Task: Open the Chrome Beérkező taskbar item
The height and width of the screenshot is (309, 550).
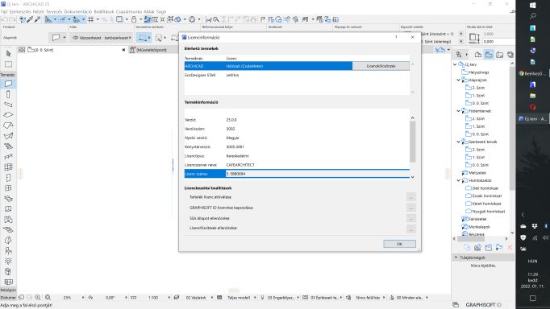Action: click(532, 73)
